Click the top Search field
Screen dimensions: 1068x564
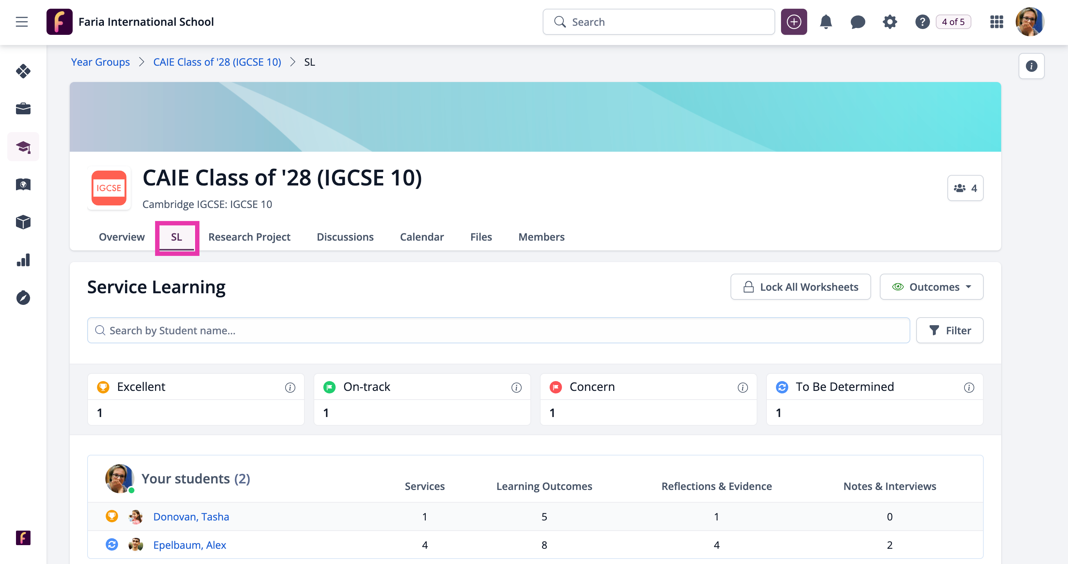[x=658, y=22]
